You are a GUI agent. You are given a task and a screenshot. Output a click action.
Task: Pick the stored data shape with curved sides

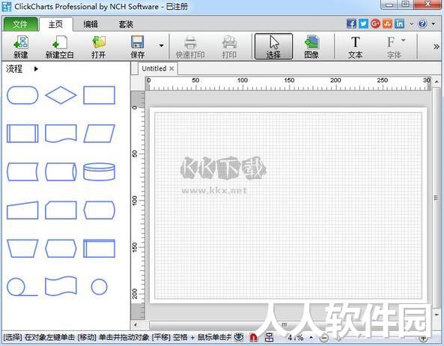(22, 172)
